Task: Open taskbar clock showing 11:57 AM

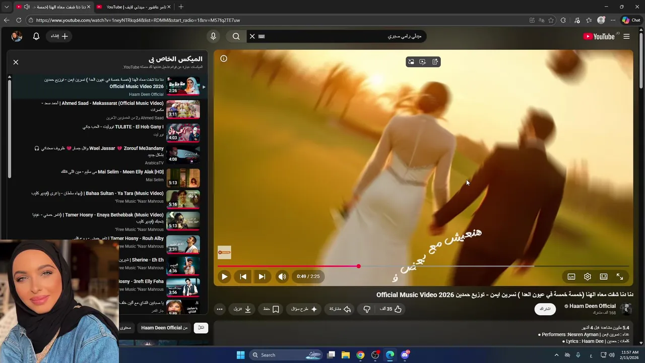Action: 630,355
